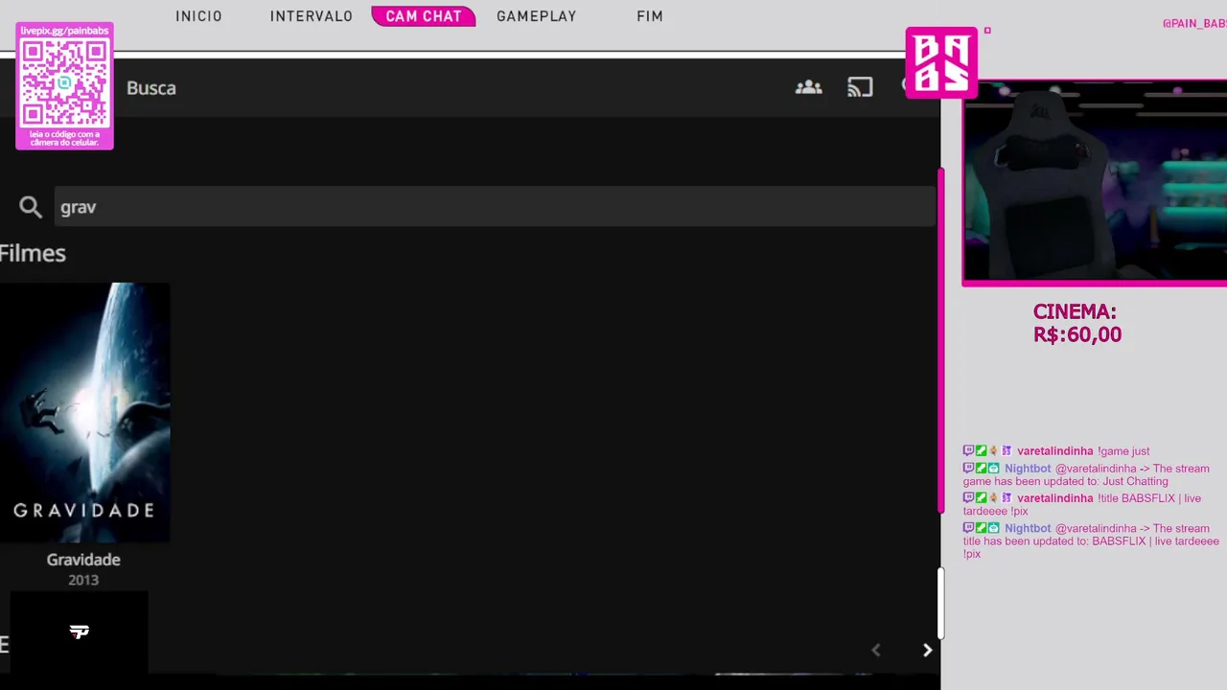Screen dimensions: 1227x690
Task: Click the @PAIN_BABS handle text
Action: [1194, 24]
